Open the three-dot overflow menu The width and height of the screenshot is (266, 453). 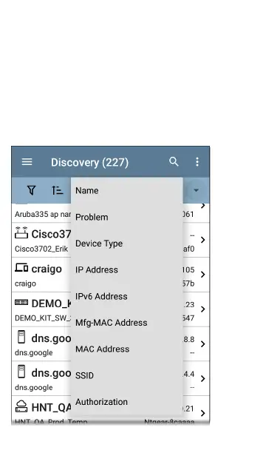pos(197,162)
